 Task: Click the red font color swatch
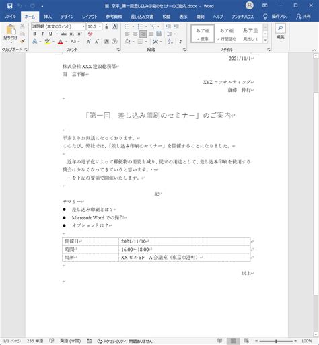click(x=61, y=42)
